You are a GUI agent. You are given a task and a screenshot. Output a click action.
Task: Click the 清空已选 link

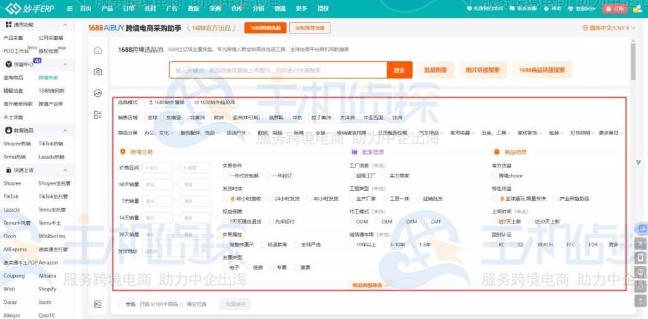tap(196, 304)
